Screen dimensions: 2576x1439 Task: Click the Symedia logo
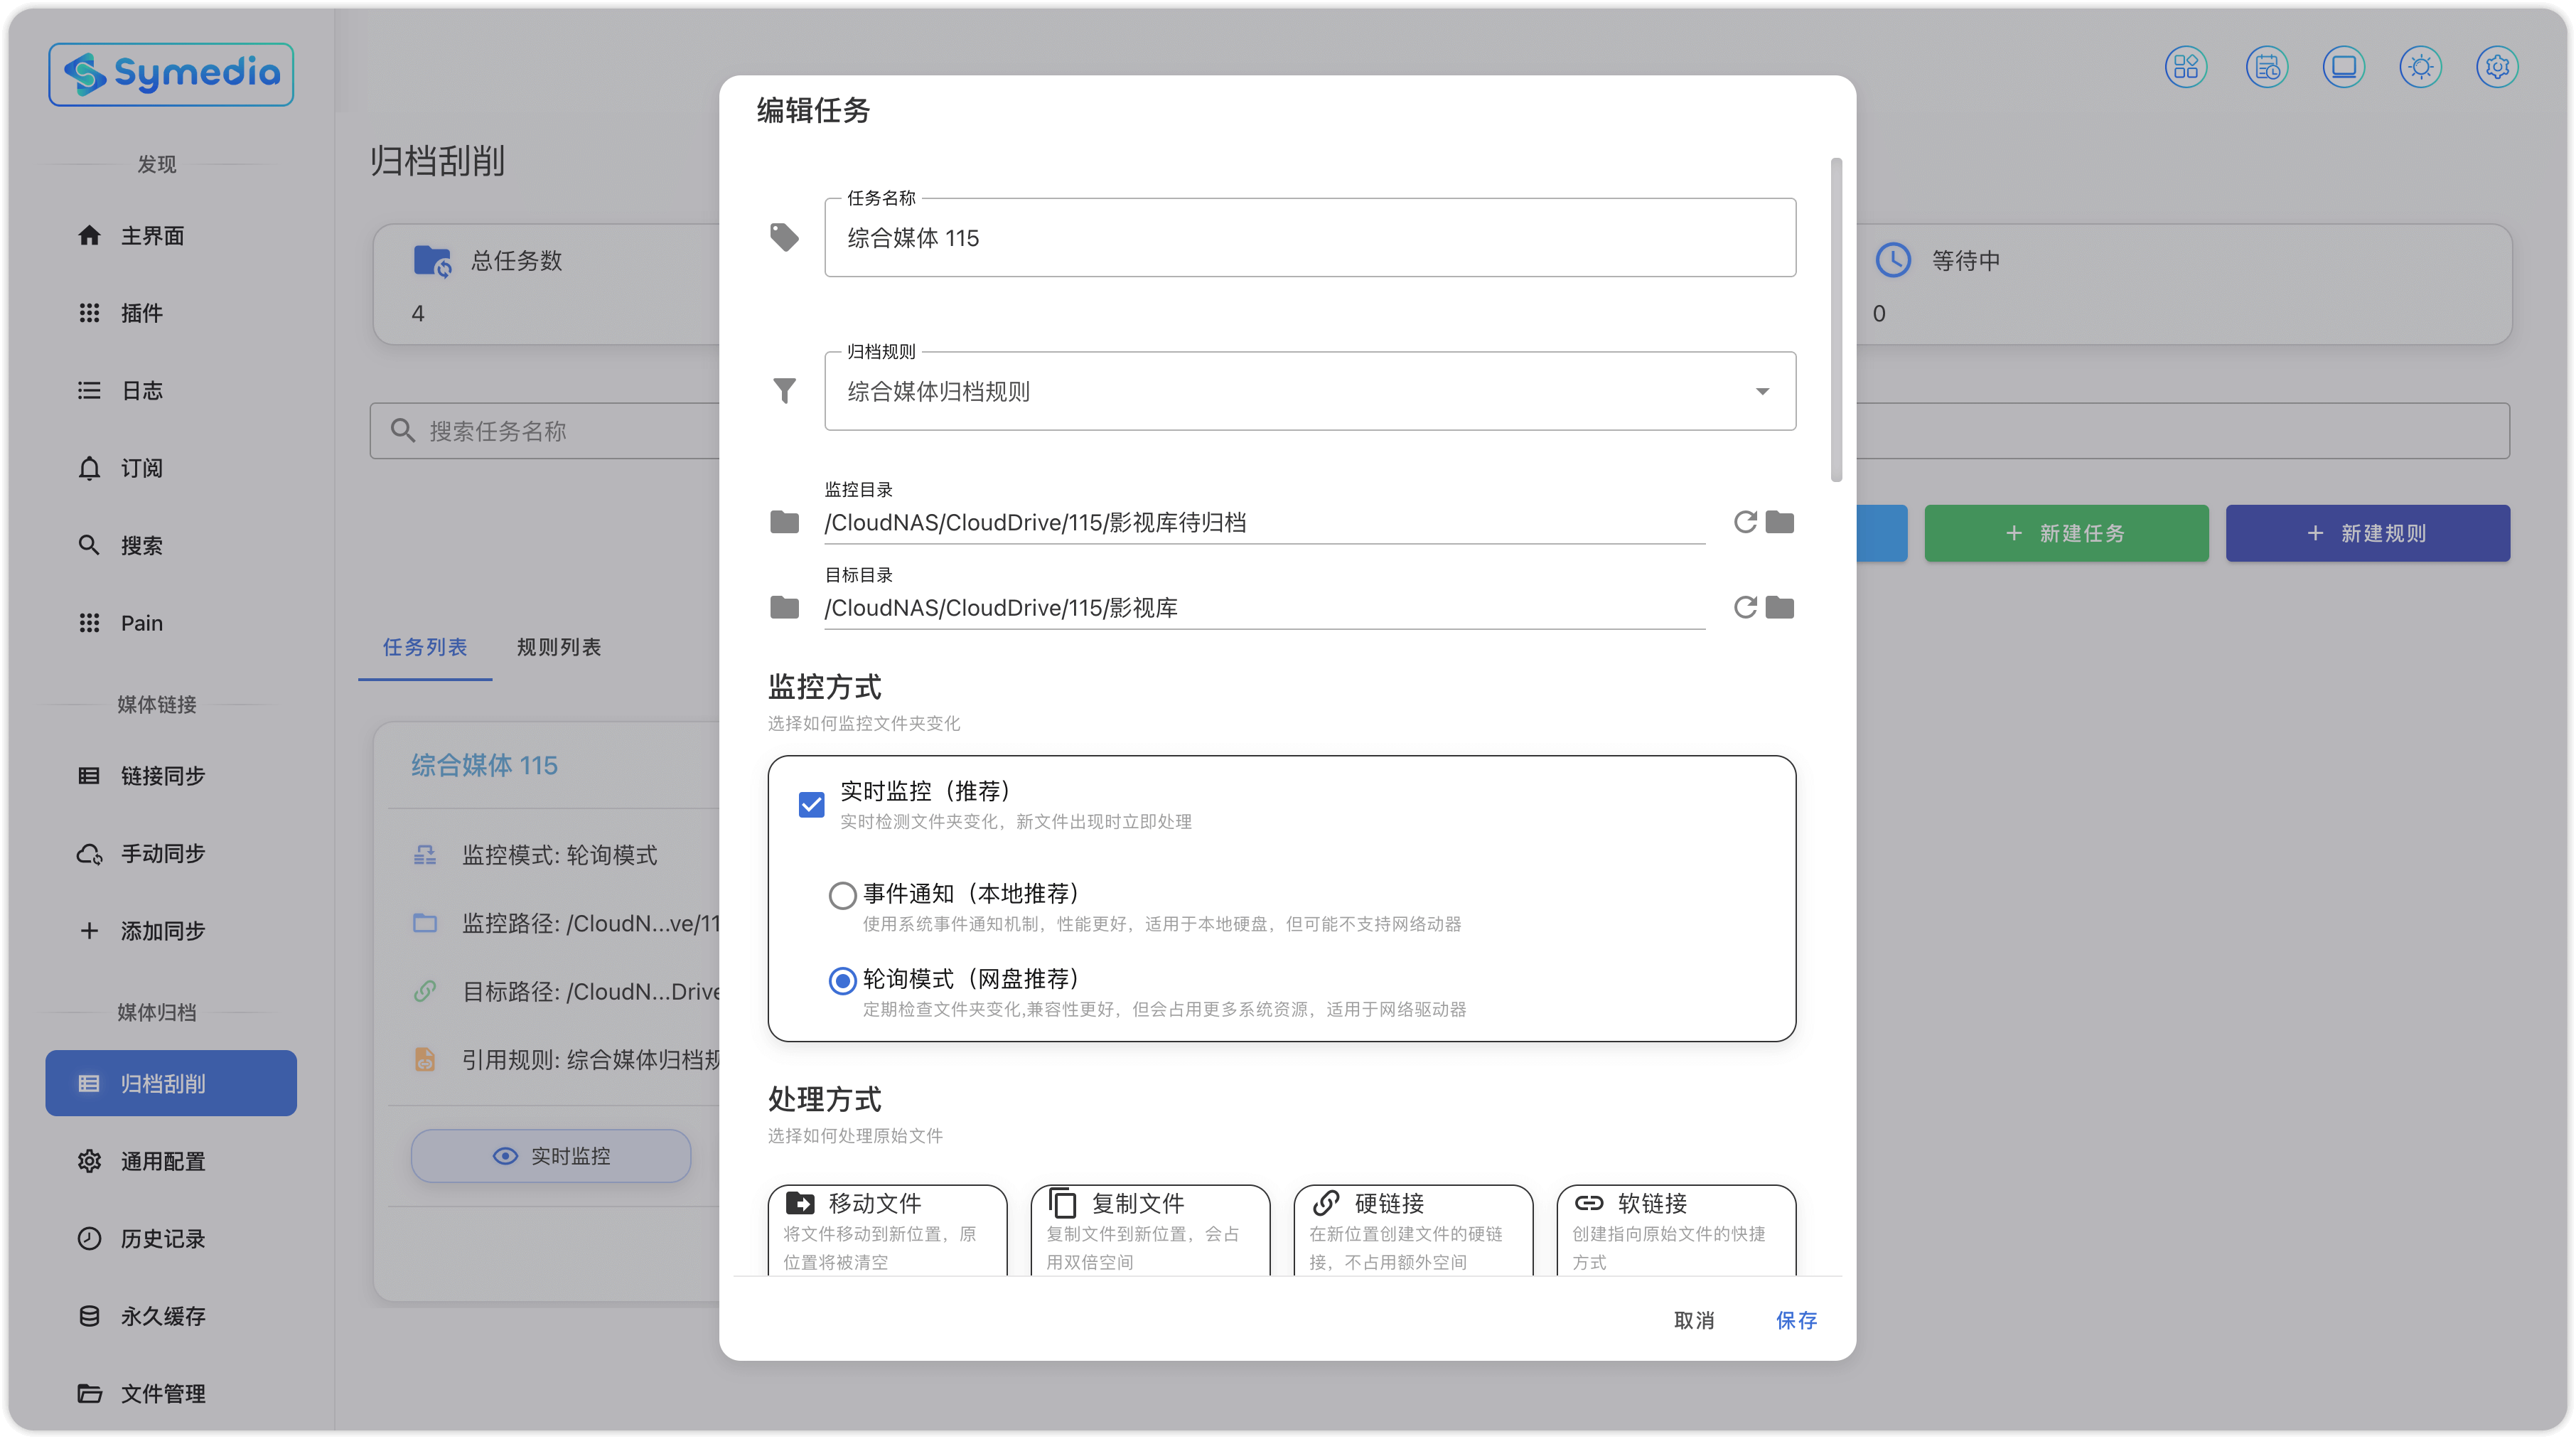171,74
